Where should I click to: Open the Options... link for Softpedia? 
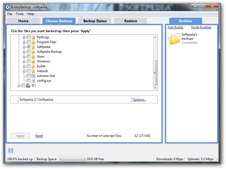click(x=139, y=100)
